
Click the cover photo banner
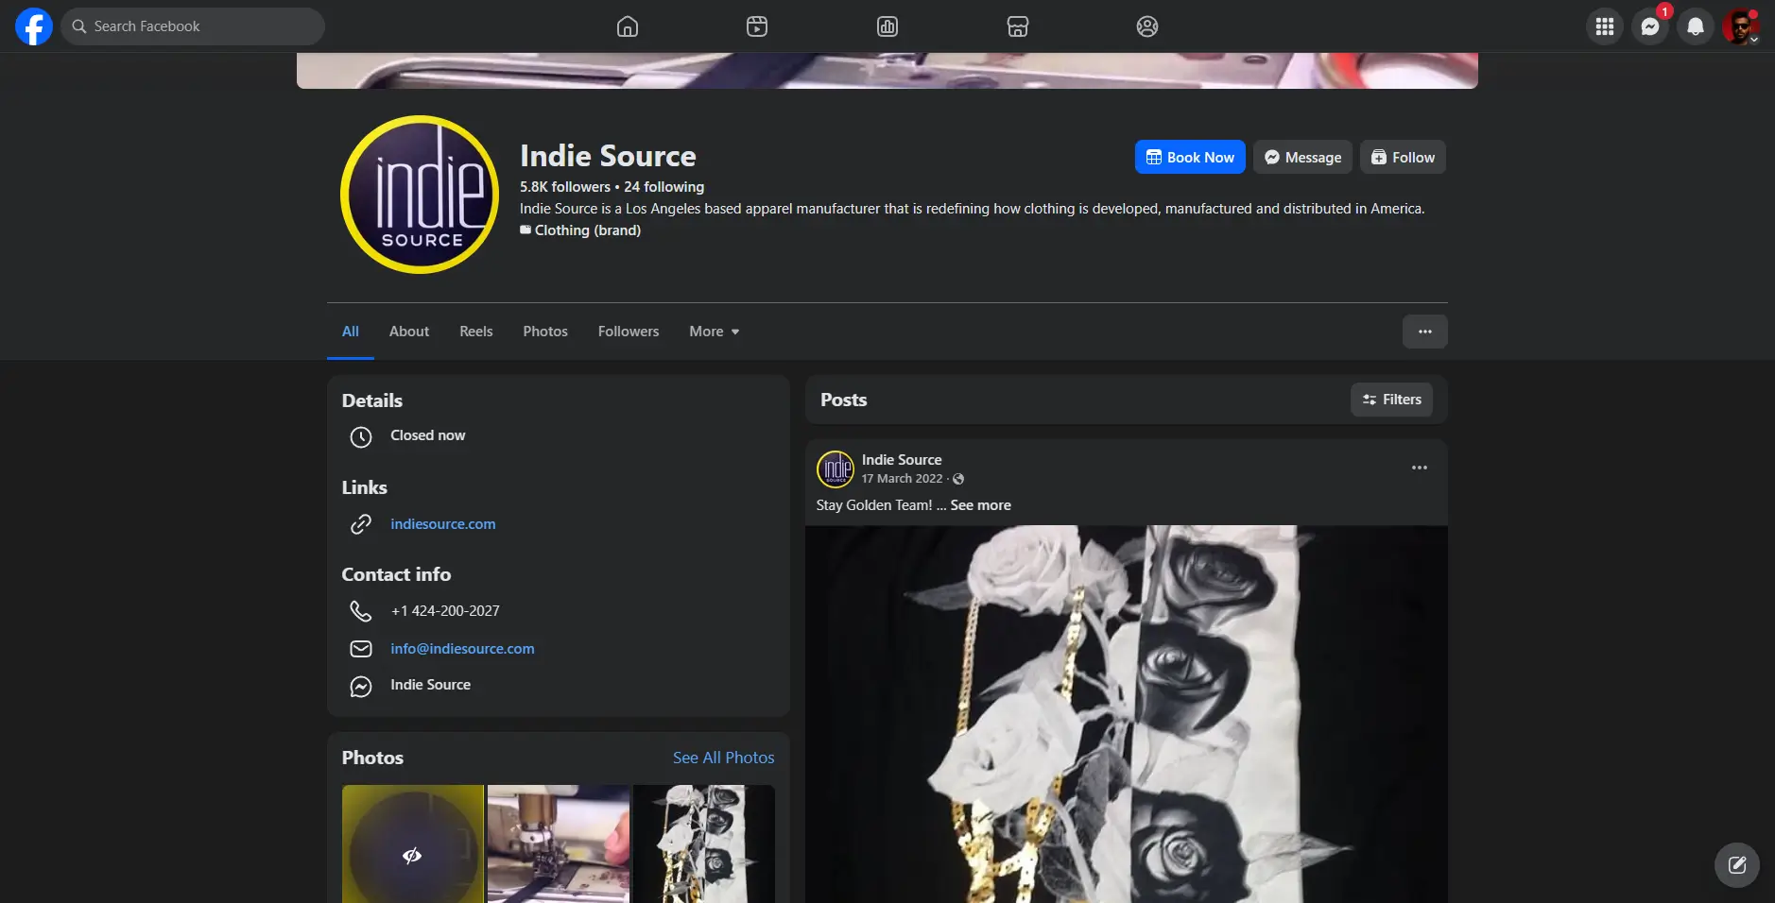[x=887, y=71]
